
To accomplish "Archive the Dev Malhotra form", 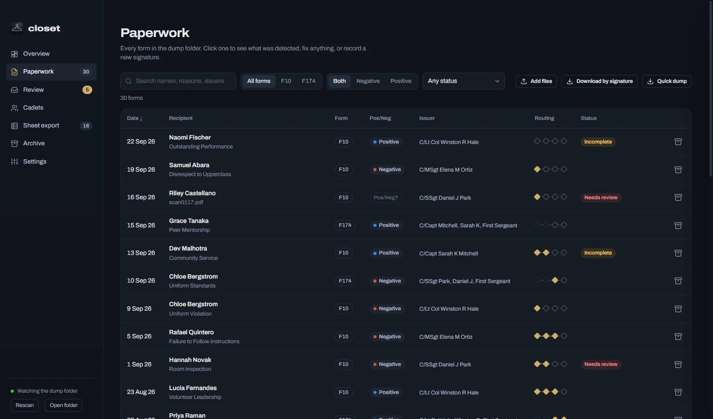I will (678, 253).
